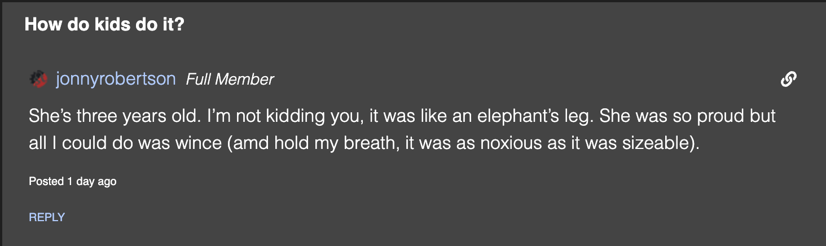Open jonnyrobertson's user profile

click(116, 80)
